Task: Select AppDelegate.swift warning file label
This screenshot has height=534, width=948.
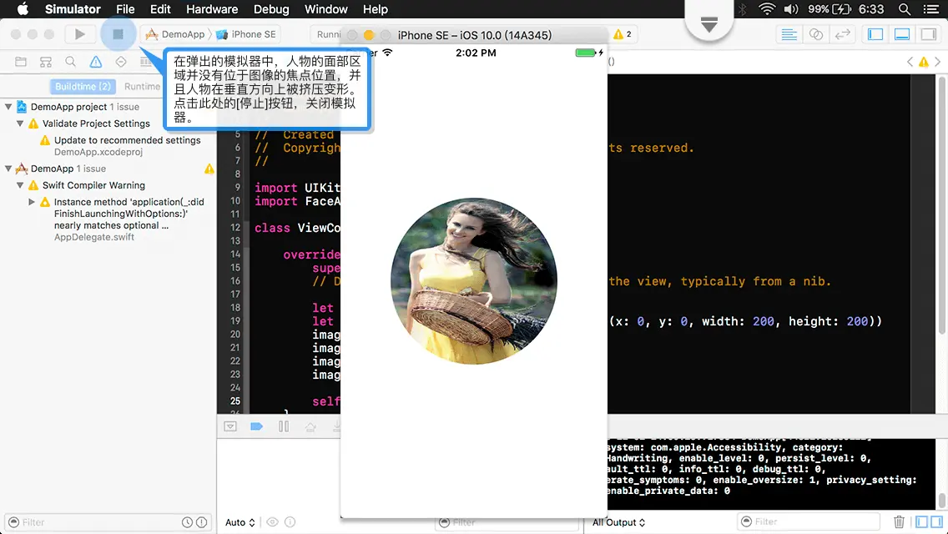Action: point(94,237)
